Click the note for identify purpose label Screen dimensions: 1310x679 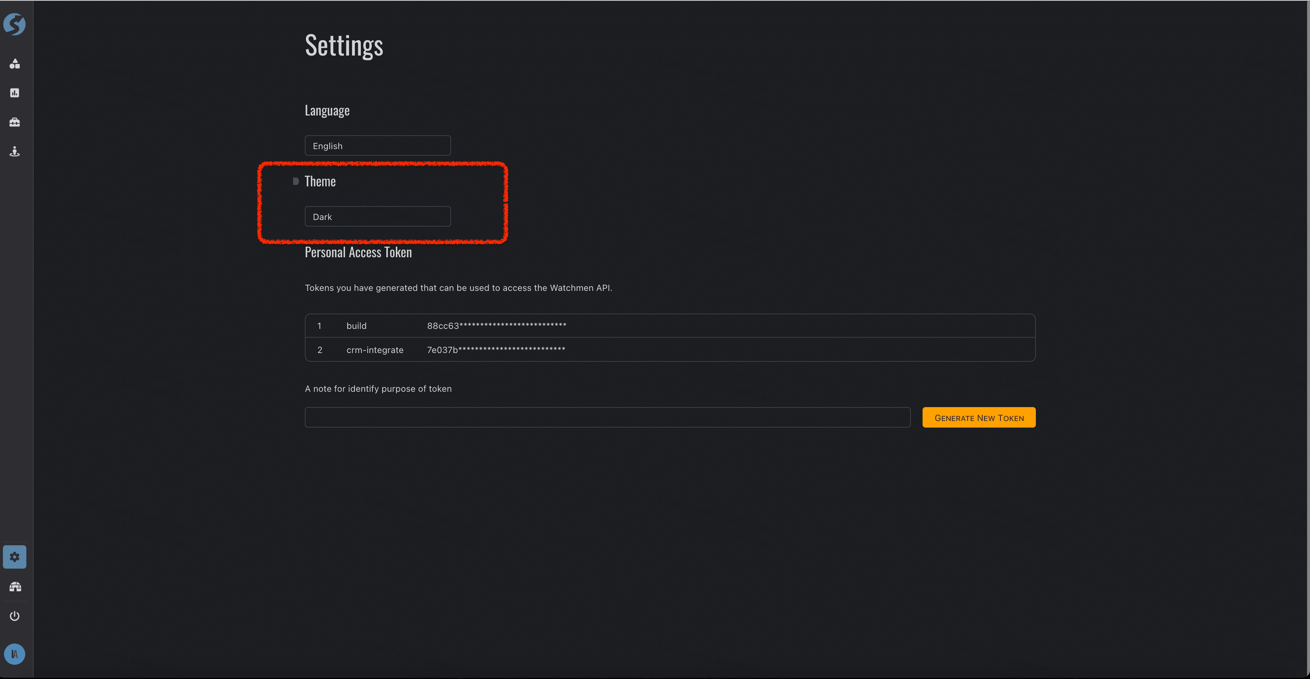click(378, 388)
